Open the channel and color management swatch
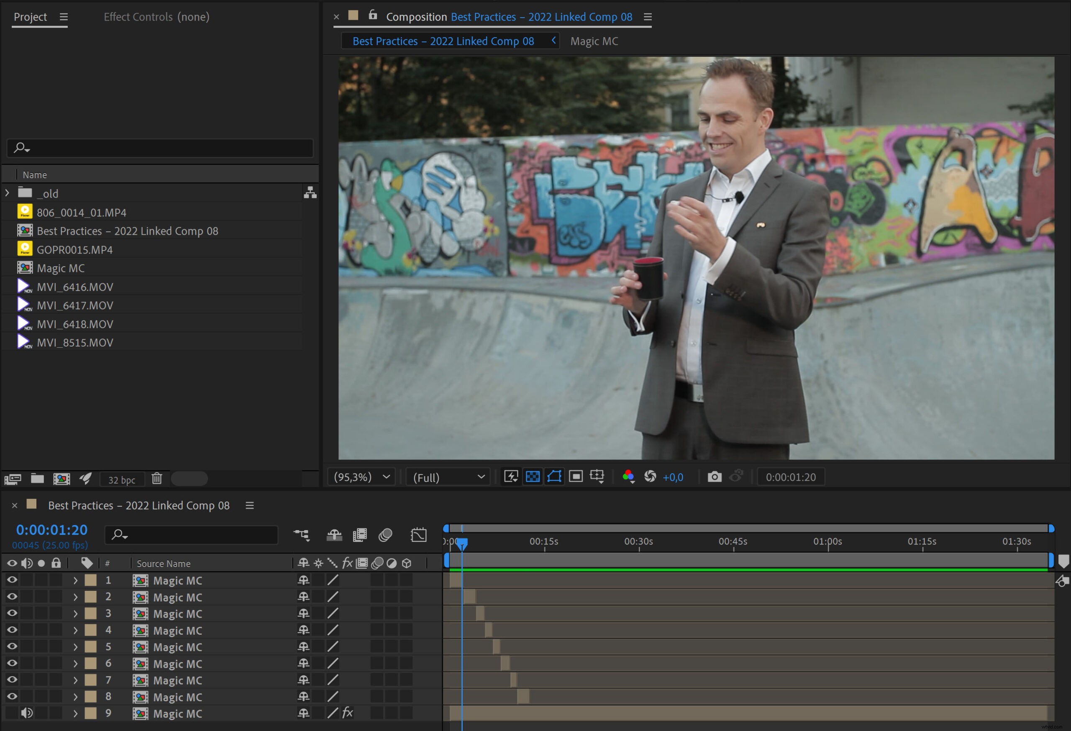The image size is (1071, 731). tap(628, 477)
